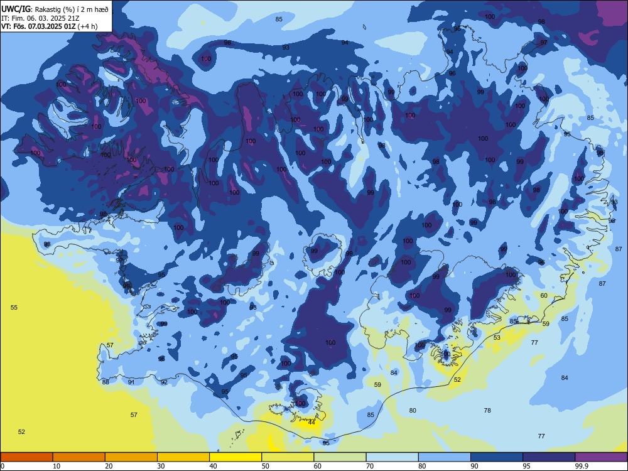Click the bright yellow 40–50 legend block
Screen dimensions: 628x471
click(x=235, y=457)
